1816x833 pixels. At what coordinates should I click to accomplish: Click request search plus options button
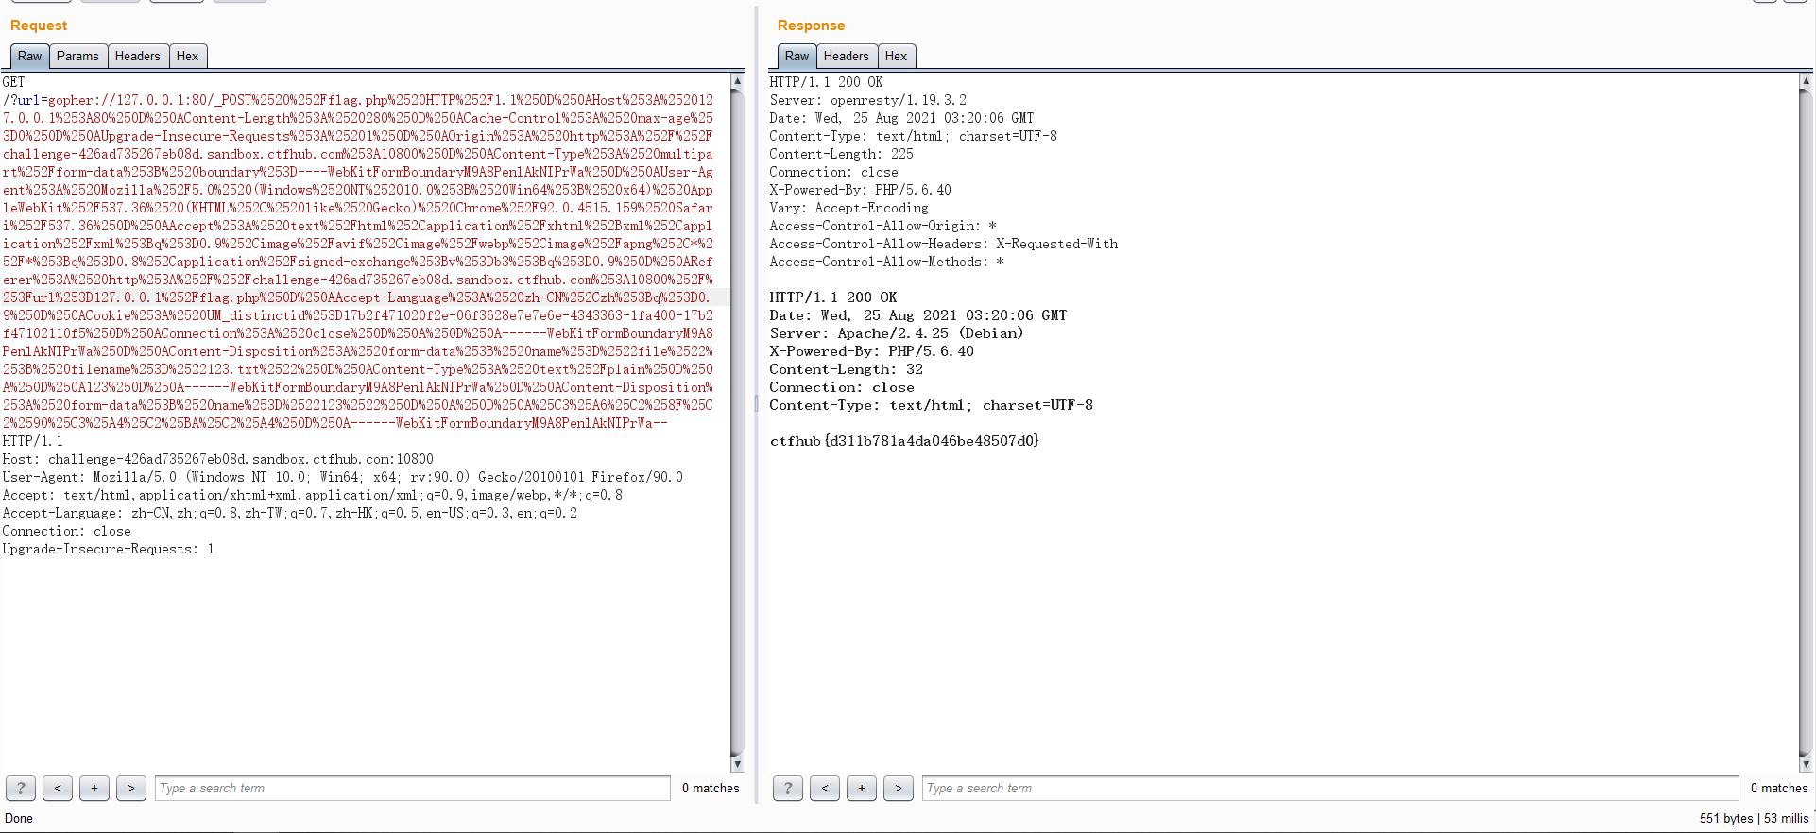tap(94, 788)
